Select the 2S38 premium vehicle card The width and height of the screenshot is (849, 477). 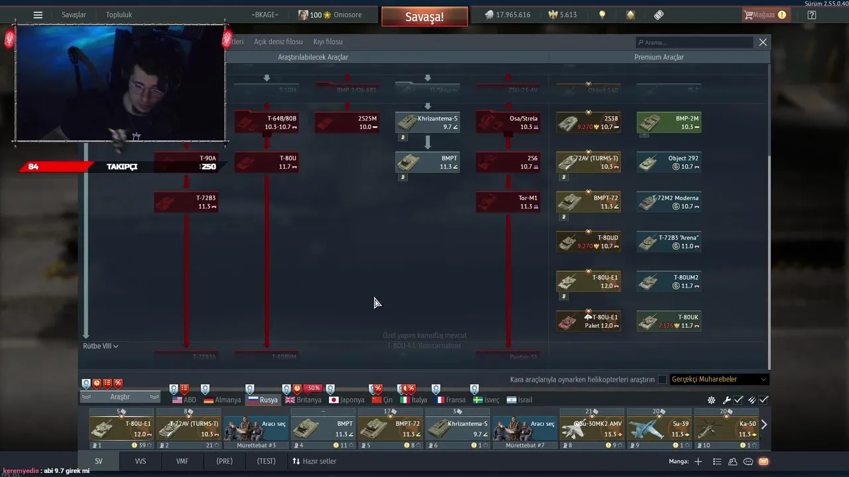(588, 123)
